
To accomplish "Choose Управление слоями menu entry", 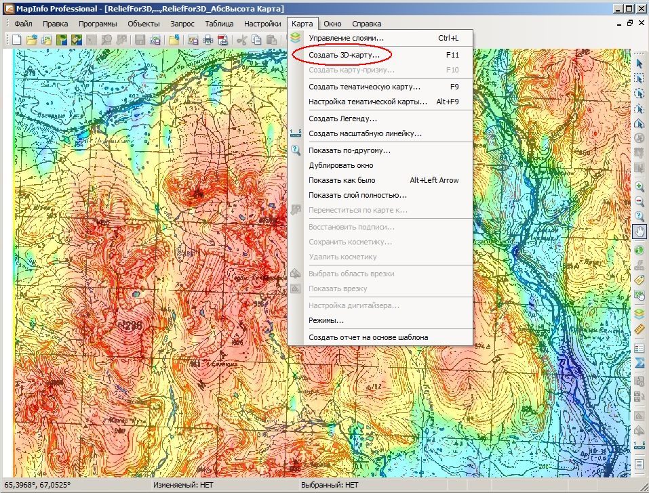I will point(380,38).
